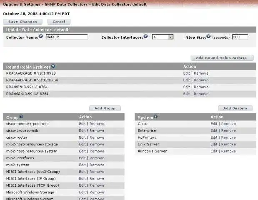Open help icon next to Collector Name
Viewport: 258px width, 200px height.
[x=41, y=36]
